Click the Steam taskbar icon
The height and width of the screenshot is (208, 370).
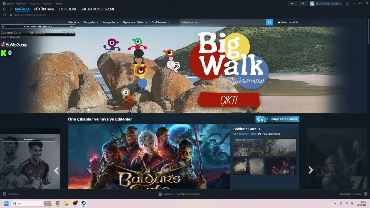click(83, 203)
